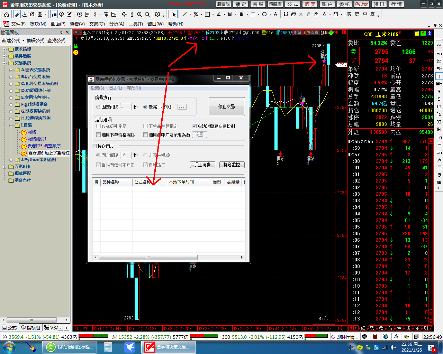Collapse the I.自编 folder
The image size is (443, 354).
click(x=11, y=125)
